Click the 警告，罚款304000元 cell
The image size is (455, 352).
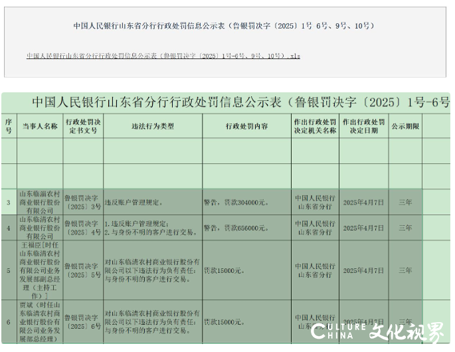(247, 203)
